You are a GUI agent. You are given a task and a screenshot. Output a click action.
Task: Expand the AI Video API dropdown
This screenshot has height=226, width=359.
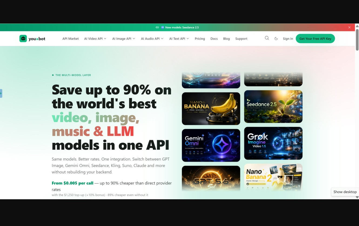(x=95, y=39)
